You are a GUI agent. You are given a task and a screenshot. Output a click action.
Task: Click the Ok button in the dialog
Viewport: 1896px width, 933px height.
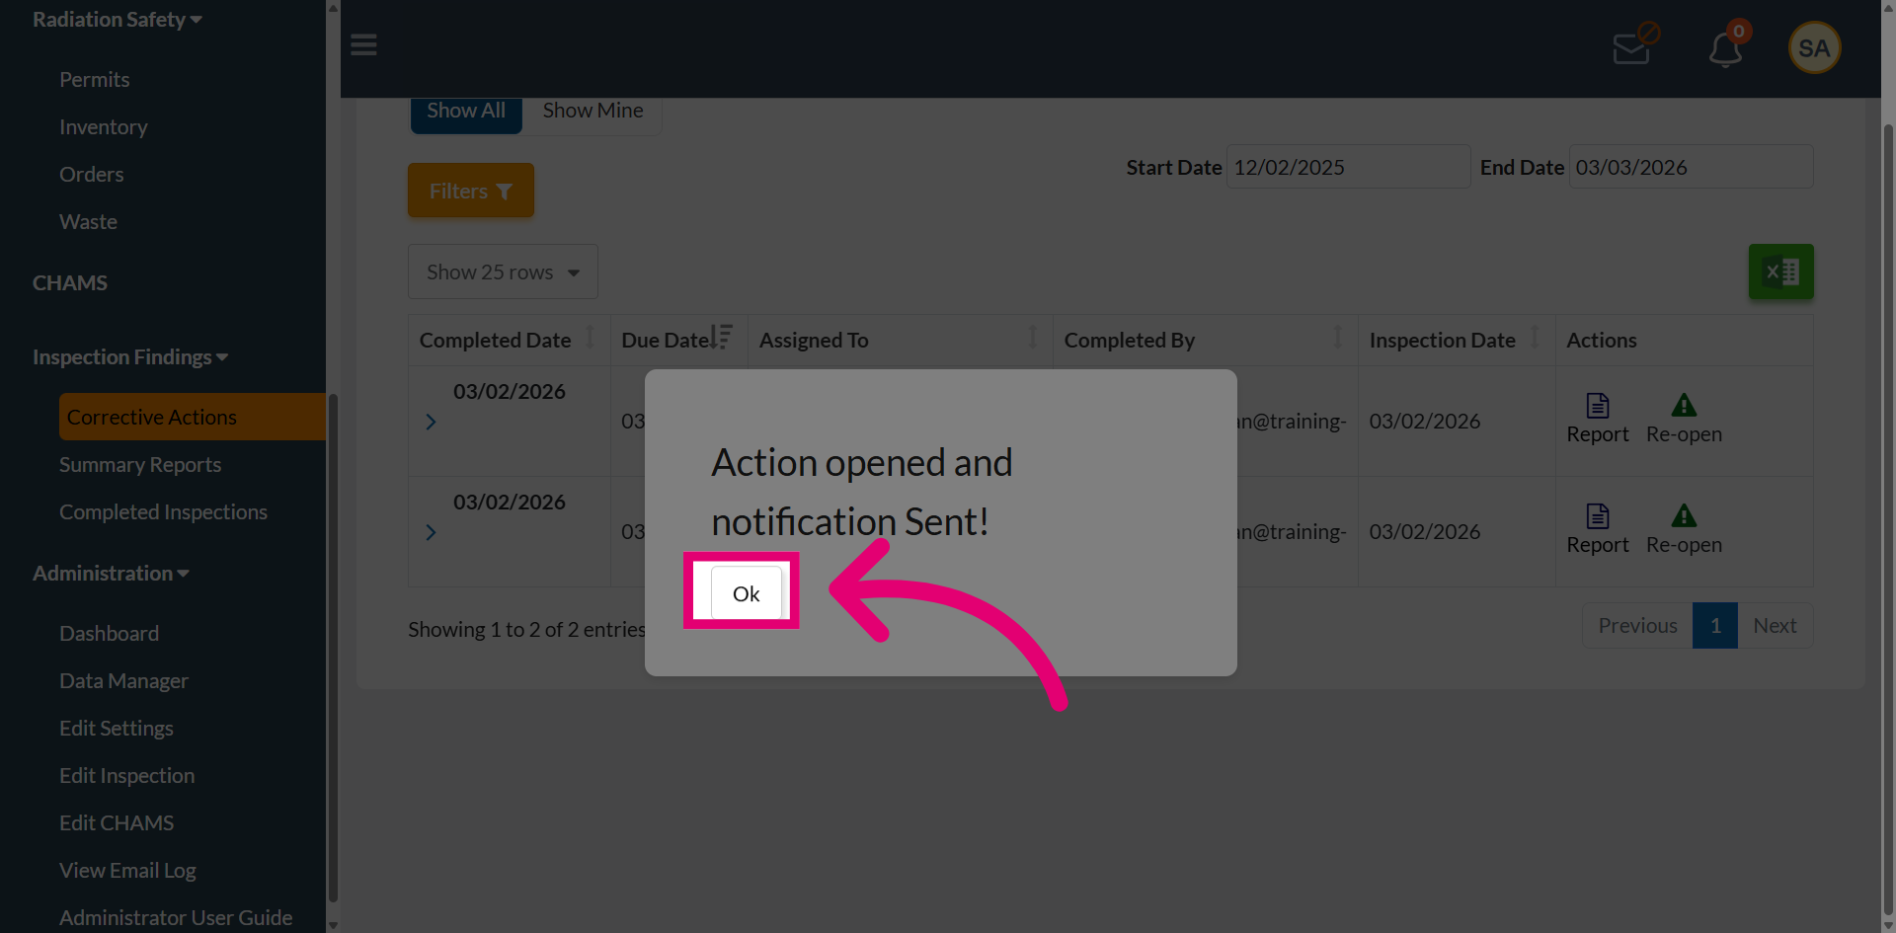pyautogui.click(x=746, y=593)
